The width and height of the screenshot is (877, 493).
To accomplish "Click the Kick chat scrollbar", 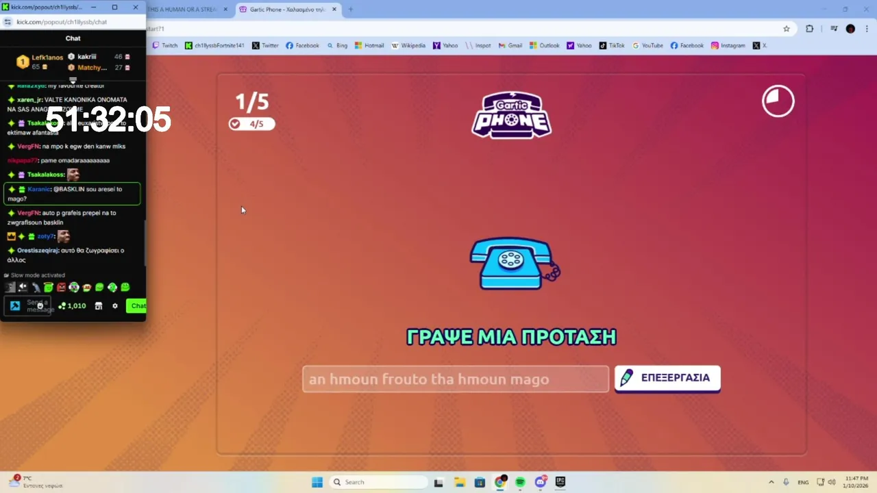I will [145, 244].
